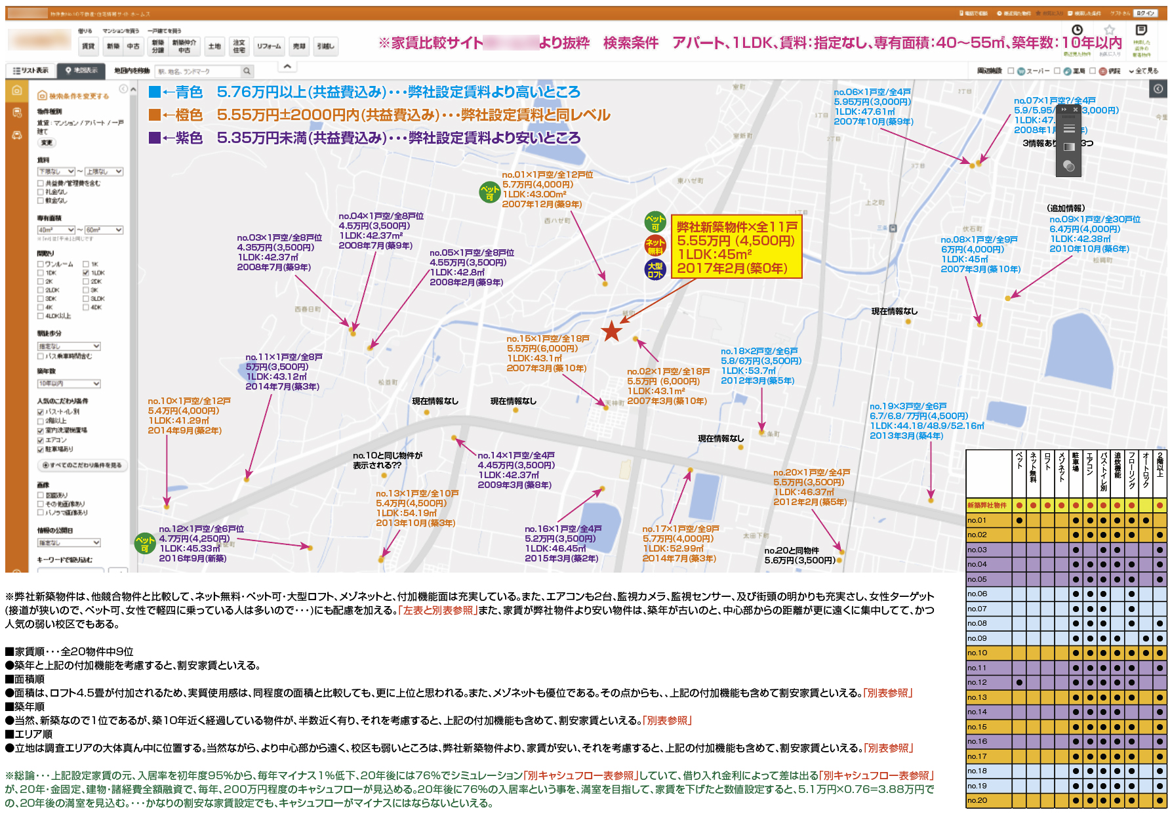This screenshot has width=1170, height=814.
Task: Click the ログイン button
Action: 1146,13
